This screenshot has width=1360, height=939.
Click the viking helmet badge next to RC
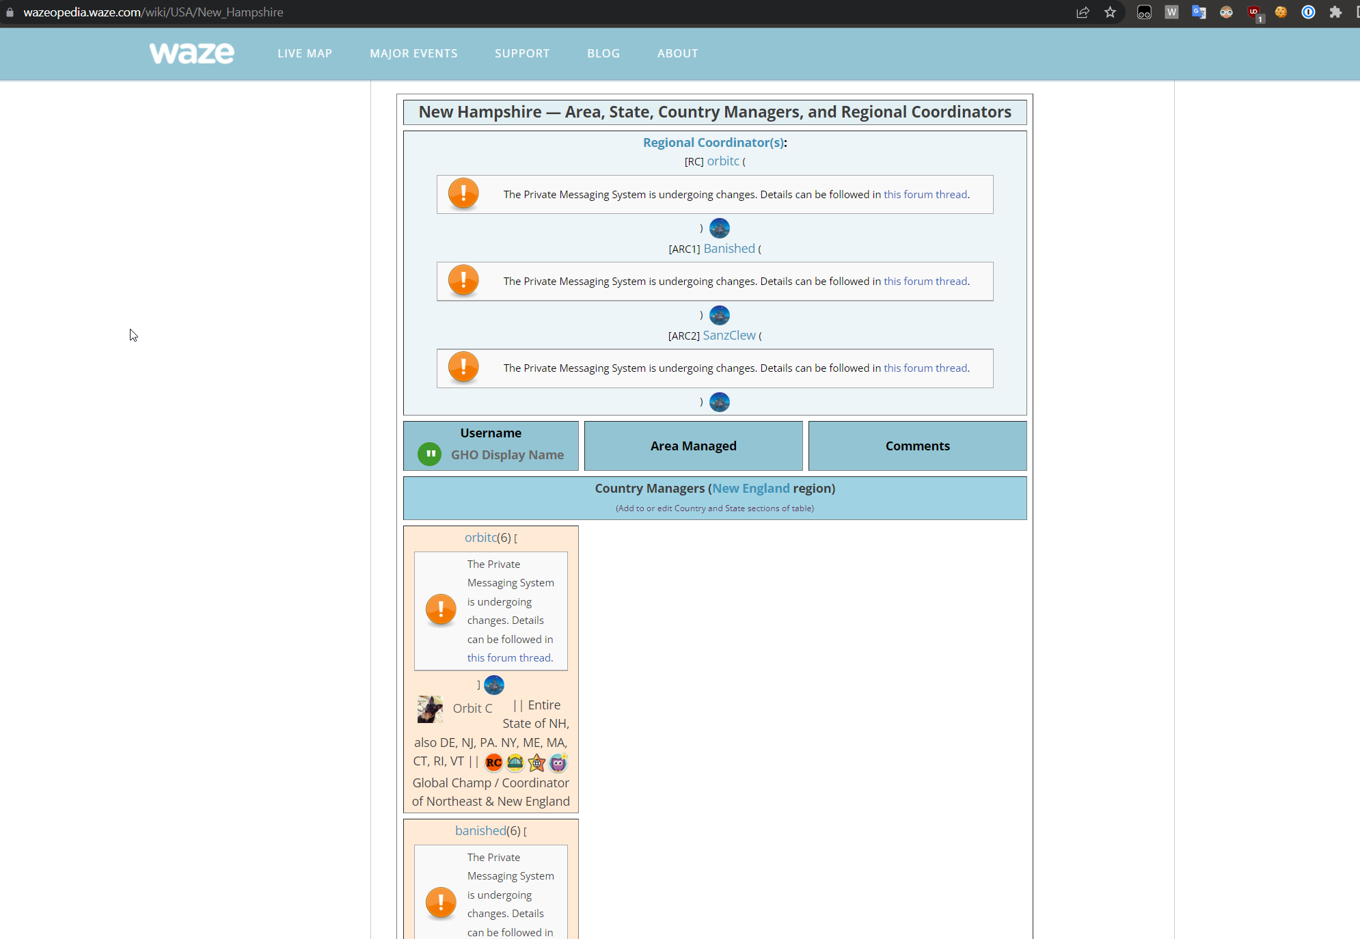click(515, 763)
